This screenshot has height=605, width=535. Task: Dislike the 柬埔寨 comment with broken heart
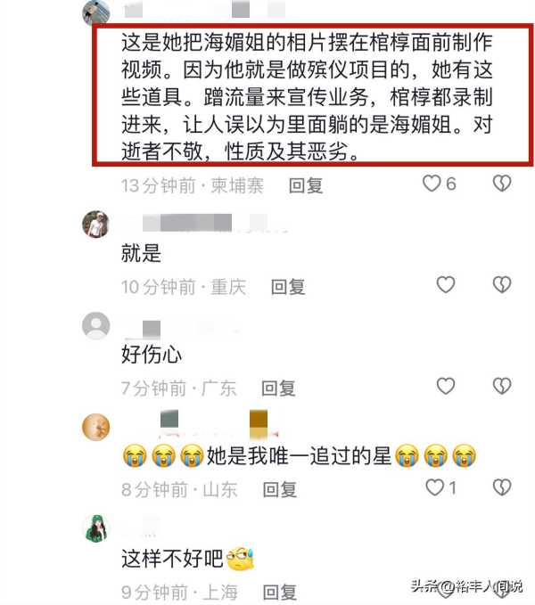click(x=502, y=184)
